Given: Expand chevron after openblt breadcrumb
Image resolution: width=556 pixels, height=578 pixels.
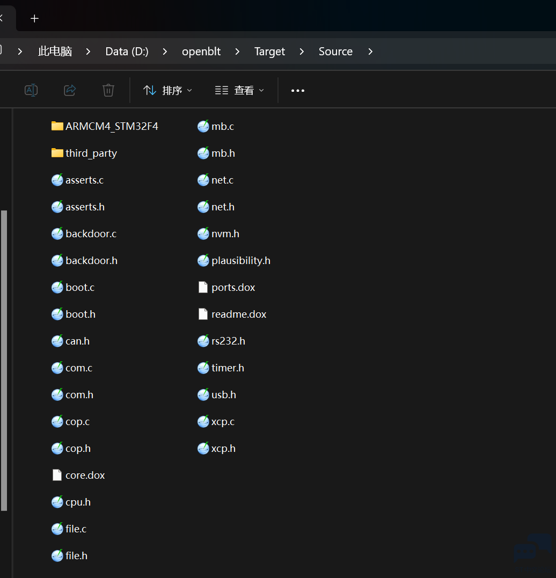Looking at the screenshot, I should (x=237, y=52).
